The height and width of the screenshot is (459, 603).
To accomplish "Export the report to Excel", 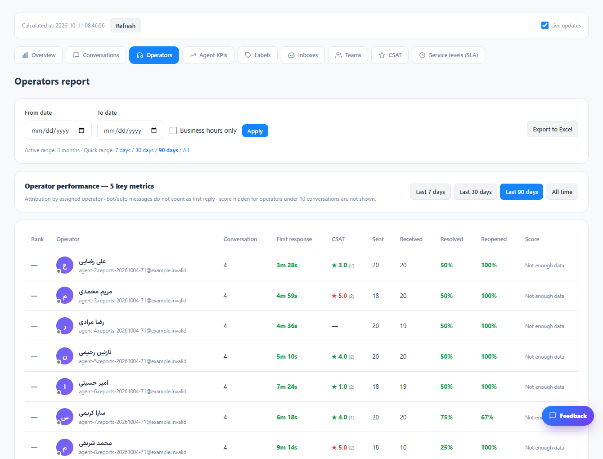I will click(x=553, y=129).
